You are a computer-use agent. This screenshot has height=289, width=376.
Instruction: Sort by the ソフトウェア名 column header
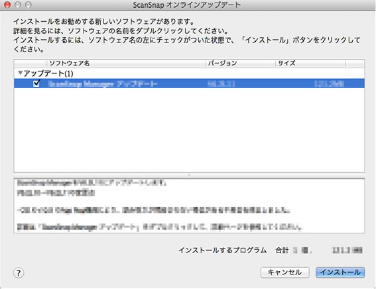tap(126, 63)
